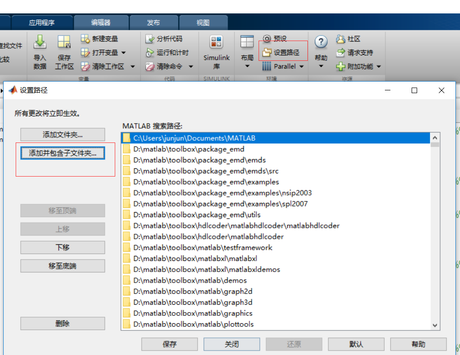460x355 pixels.
Task: Click the Layout (布局) icon
Action: coord(247,41)
